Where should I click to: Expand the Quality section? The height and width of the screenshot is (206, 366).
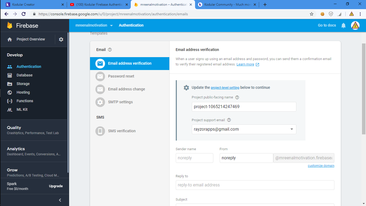34,130
